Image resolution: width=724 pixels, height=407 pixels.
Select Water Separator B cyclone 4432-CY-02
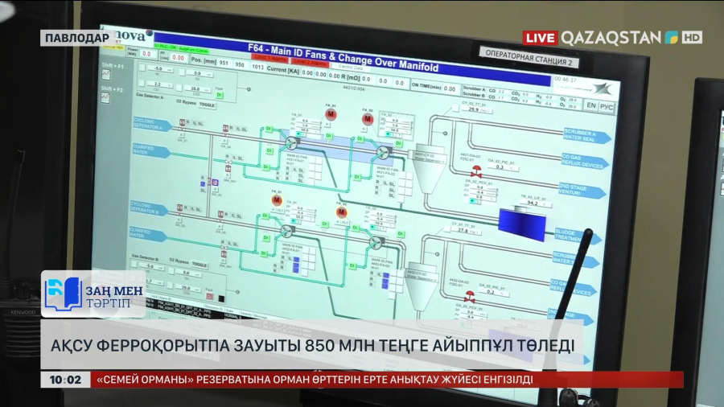[421, 286]
